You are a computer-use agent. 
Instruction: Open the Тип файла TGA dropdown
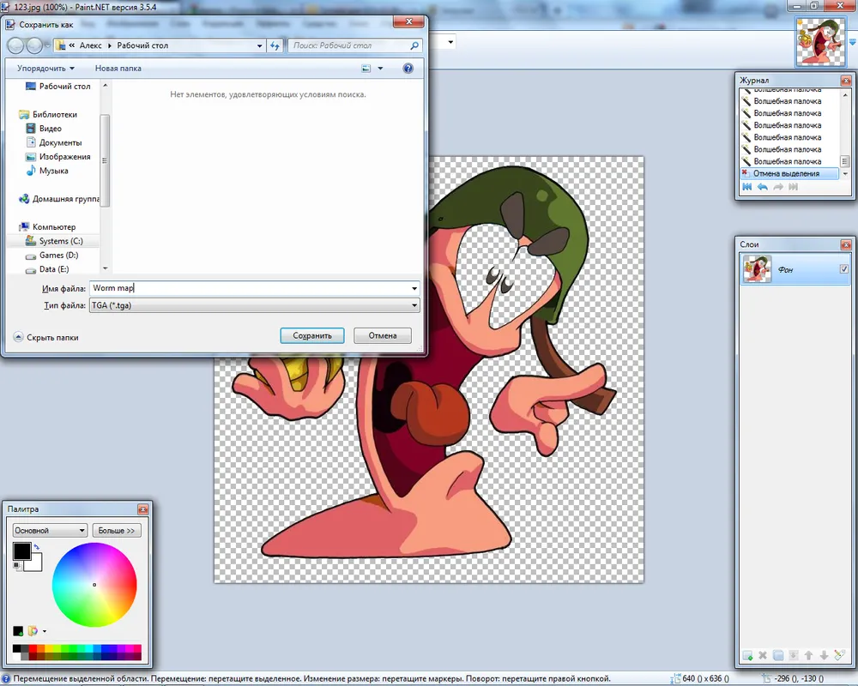(414, 305)
